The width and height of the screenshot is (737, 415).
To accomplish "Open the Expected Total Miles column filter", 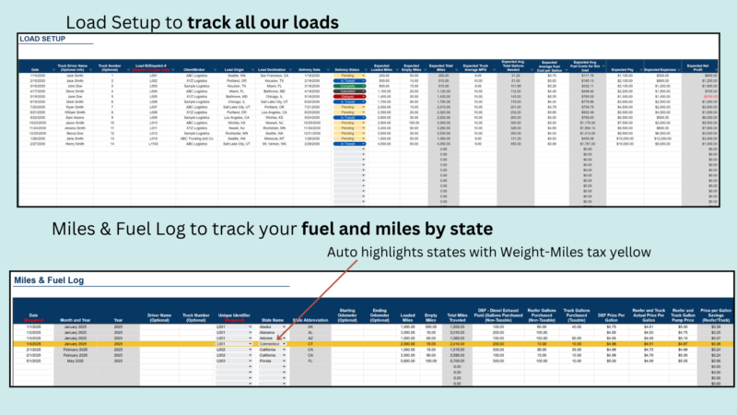I will tap(456, 70).
